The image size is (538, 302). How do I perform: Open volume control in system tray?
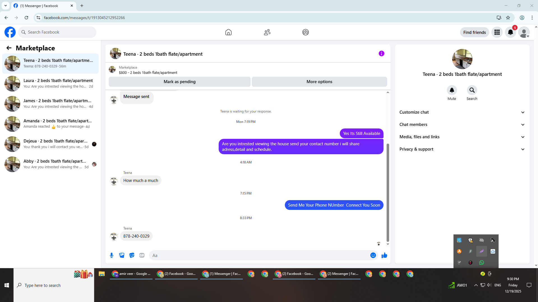tap(489, 285)
